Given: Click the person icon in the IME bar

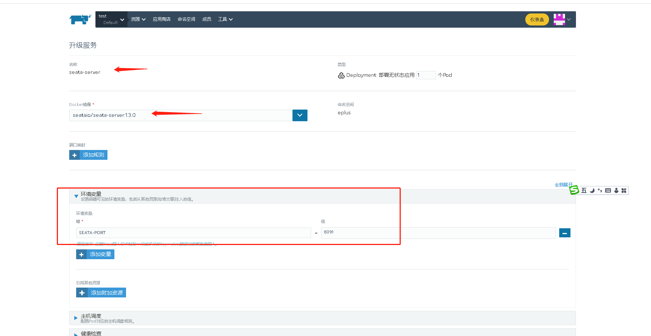Looking at the screenshot, I should [616, 190].
